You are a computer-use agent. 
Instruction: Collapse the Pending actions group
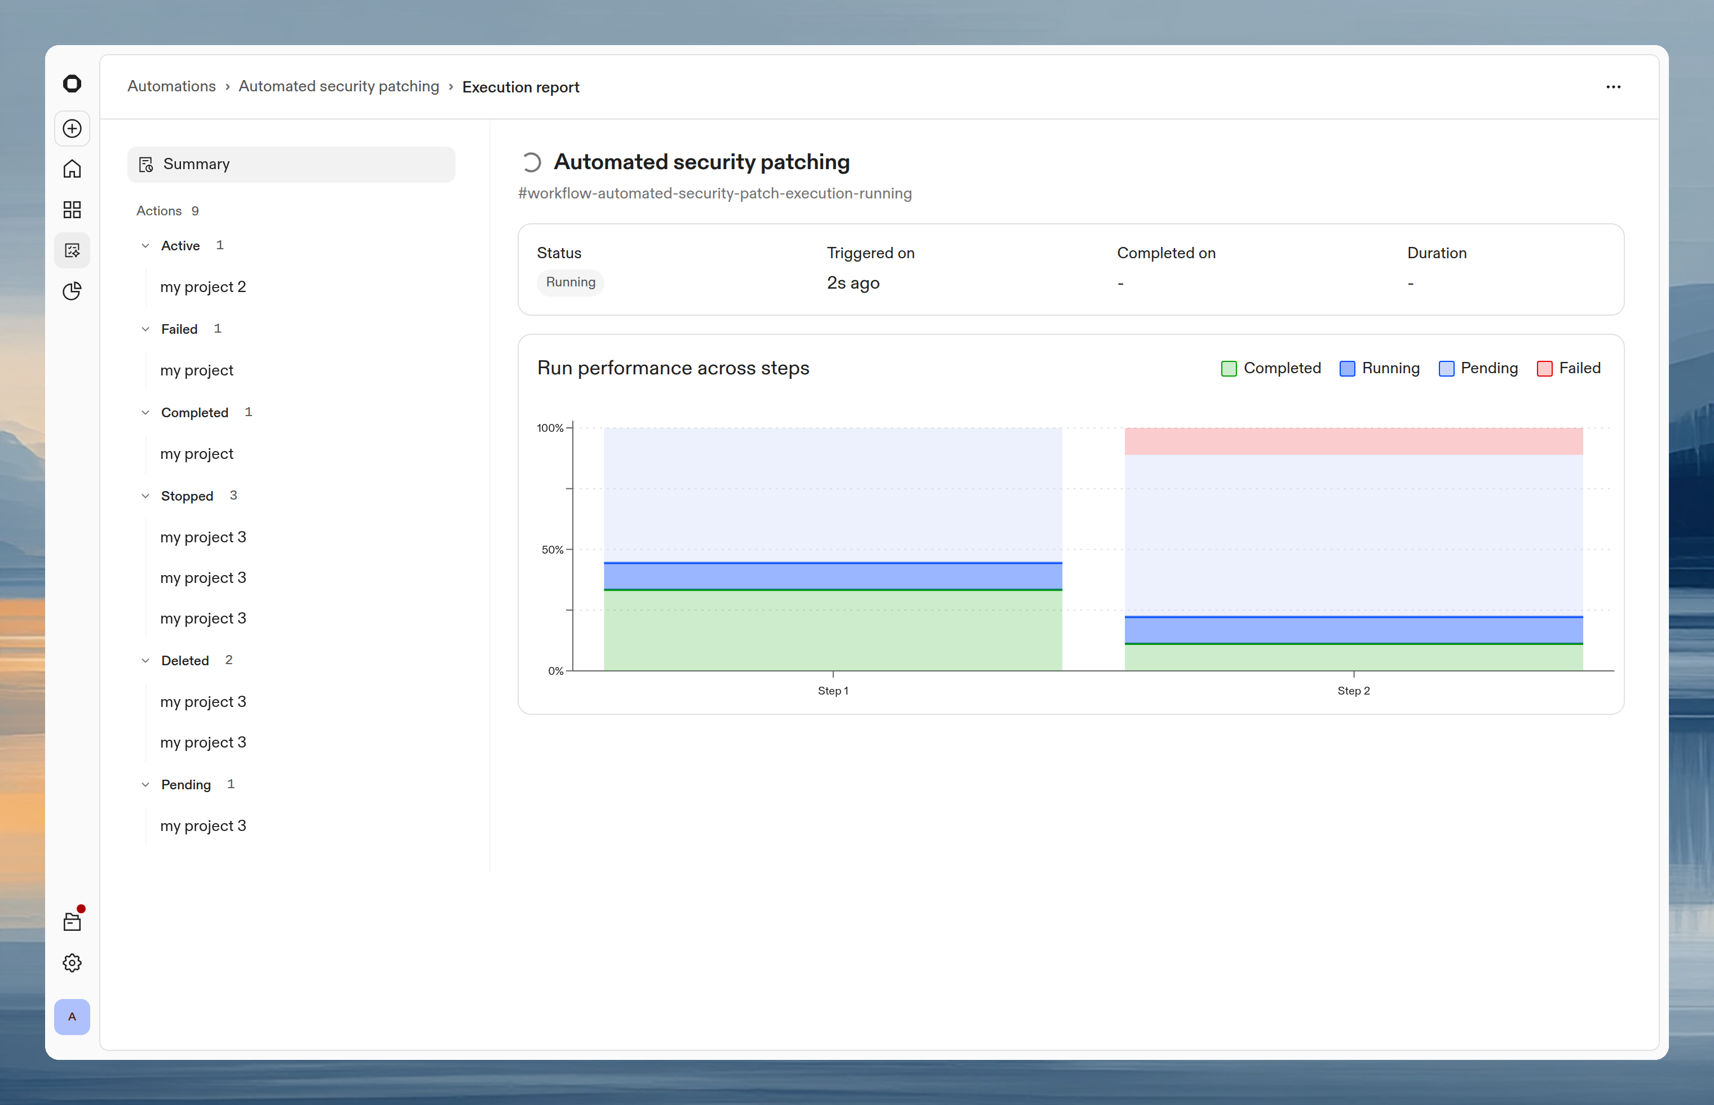[145, 784]
